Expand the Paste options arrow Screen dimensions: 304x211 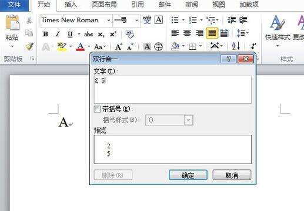click(x=12, y=46)
